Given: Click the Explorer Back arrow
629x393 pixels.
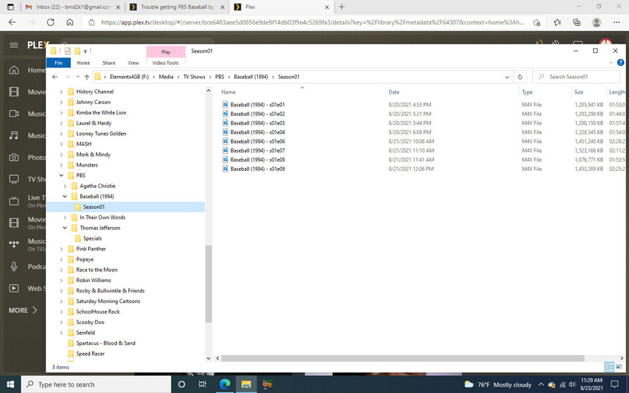Looking at the screenshot, I should pyautogui.click(x=55, y=77).
